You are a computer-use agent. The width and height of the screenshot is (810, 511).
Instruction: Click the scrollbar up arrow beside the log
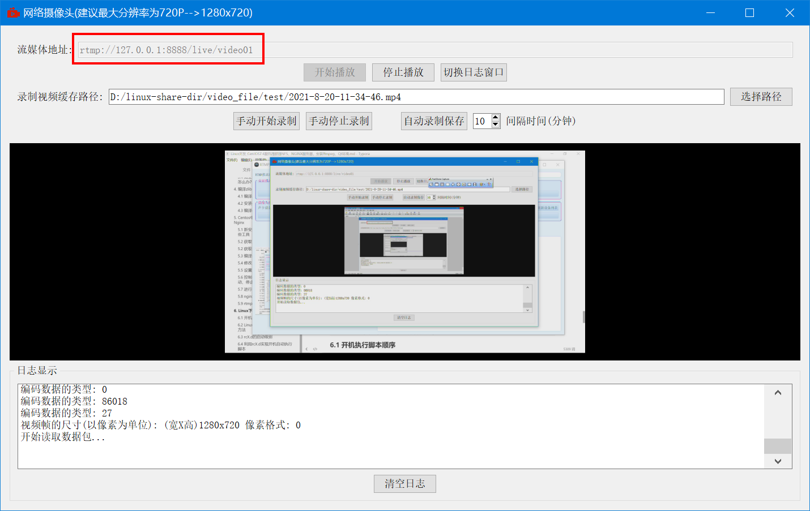pos(778,392)
